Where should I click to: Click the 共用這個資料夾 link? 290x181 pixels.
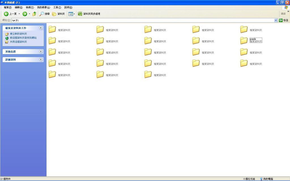(x=18, y=42)
